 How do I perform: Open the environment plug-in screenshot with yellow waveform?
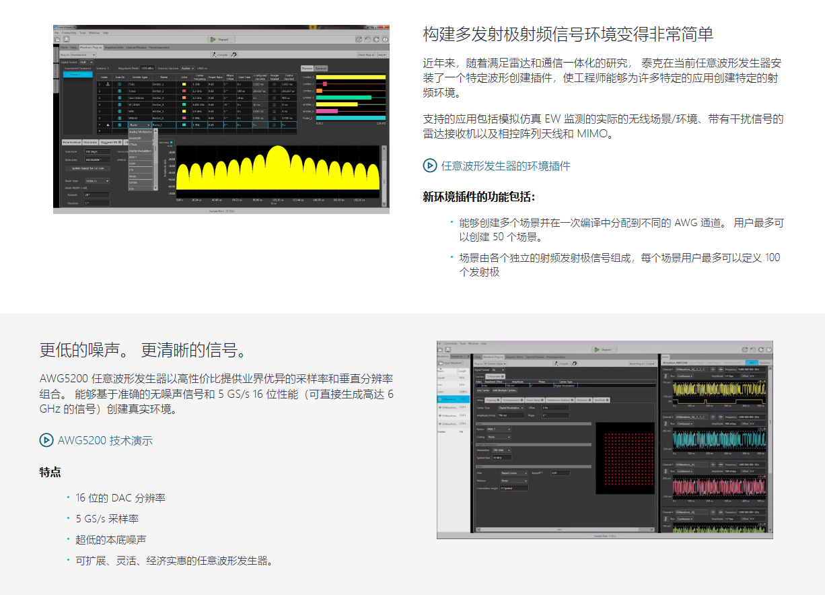pyautogui.click(x=221, y=120)
